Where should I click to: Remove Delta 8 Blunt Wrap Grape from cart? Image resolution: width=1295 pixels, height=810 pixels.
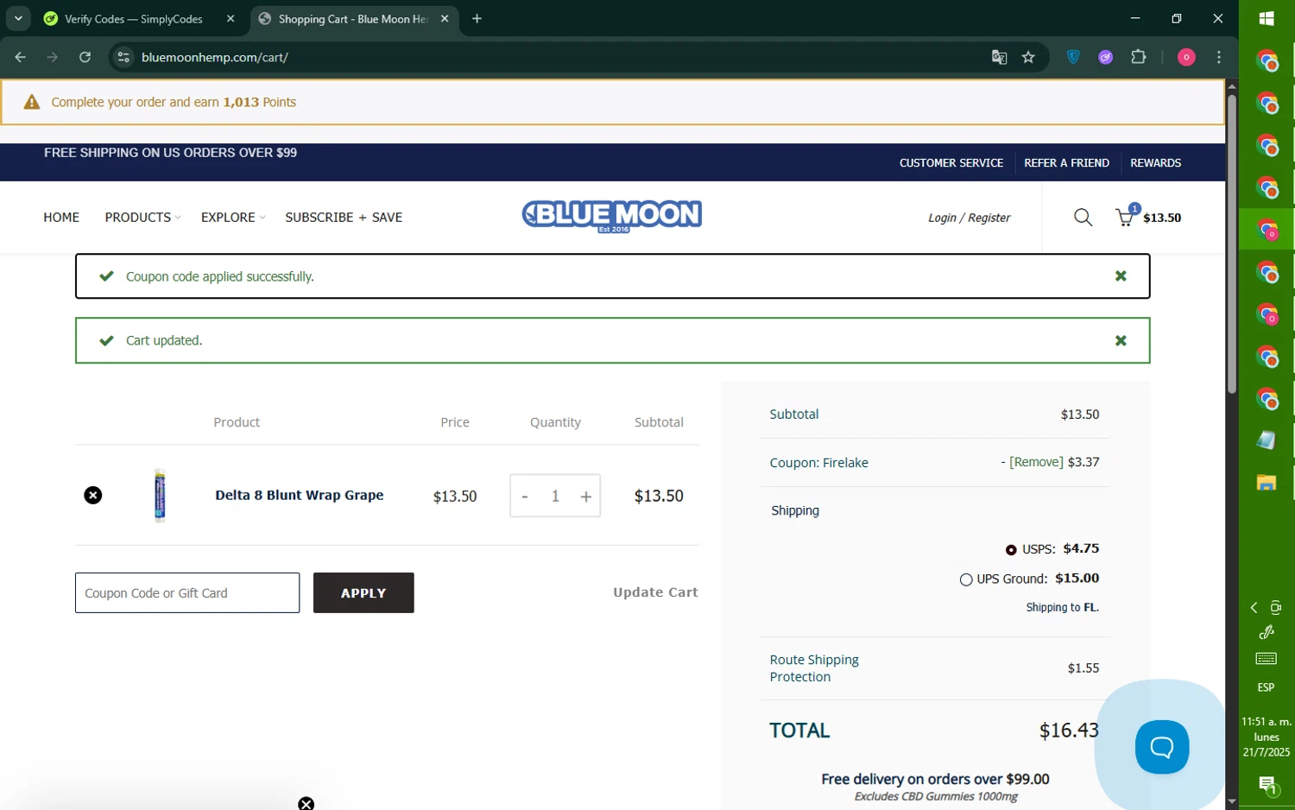[x=93, y=495]
